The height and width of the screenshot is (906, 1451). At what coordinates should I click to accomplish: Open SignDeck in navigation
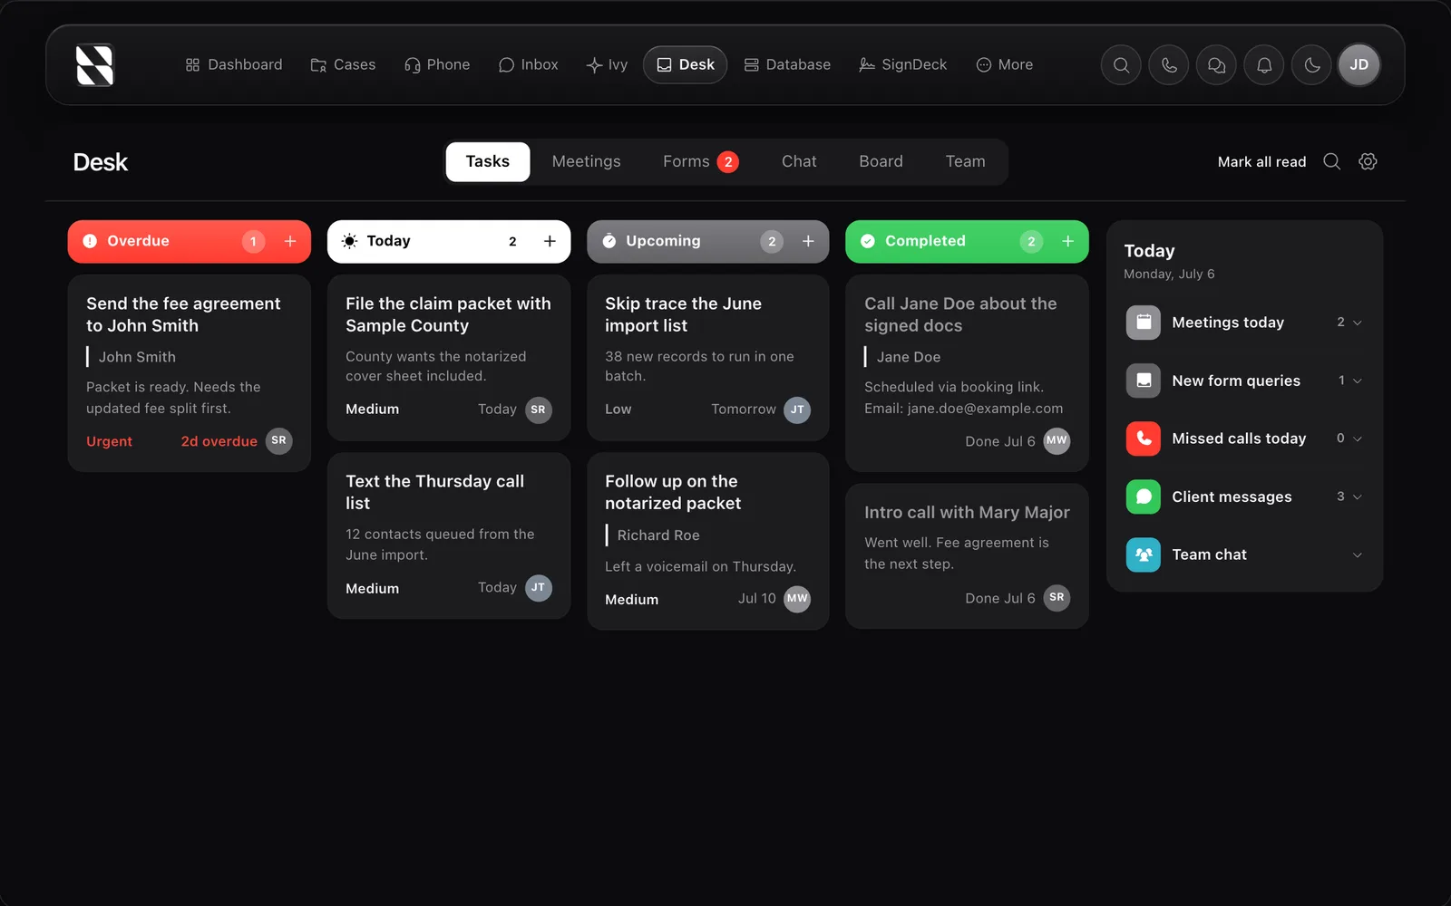click(x=903, y=65)
